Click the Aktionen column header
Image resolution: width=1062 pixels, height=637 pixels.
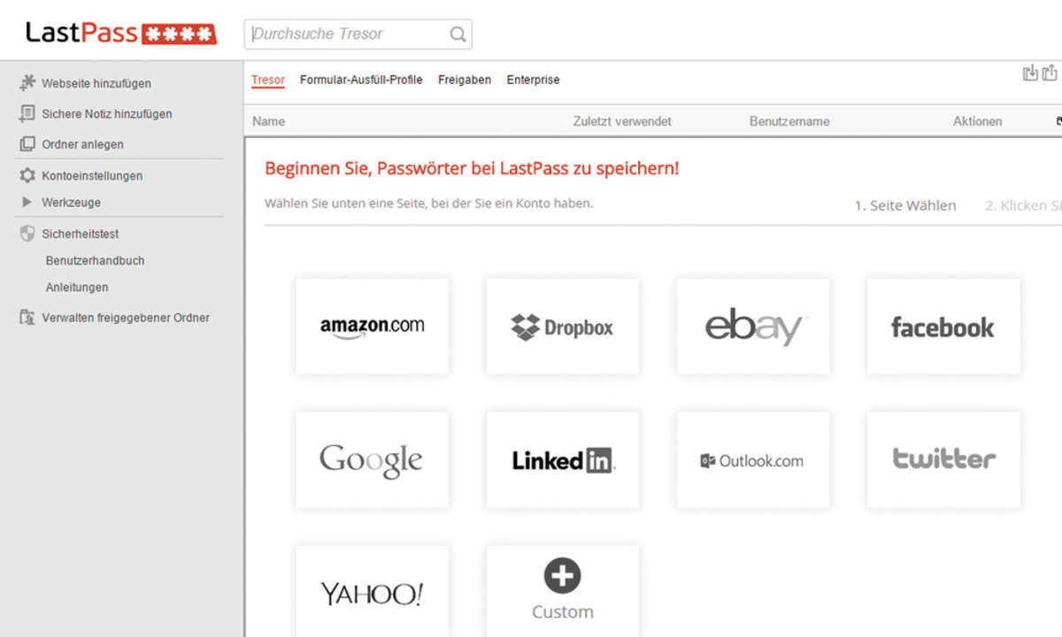(978, 121)
